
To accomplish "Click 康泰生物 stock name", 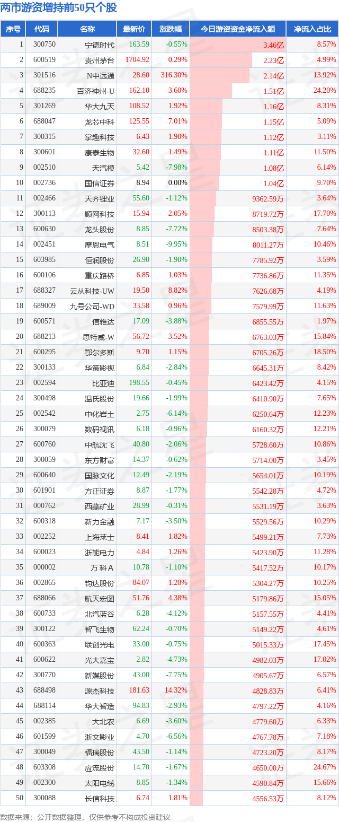I will [x=100, y=153].
